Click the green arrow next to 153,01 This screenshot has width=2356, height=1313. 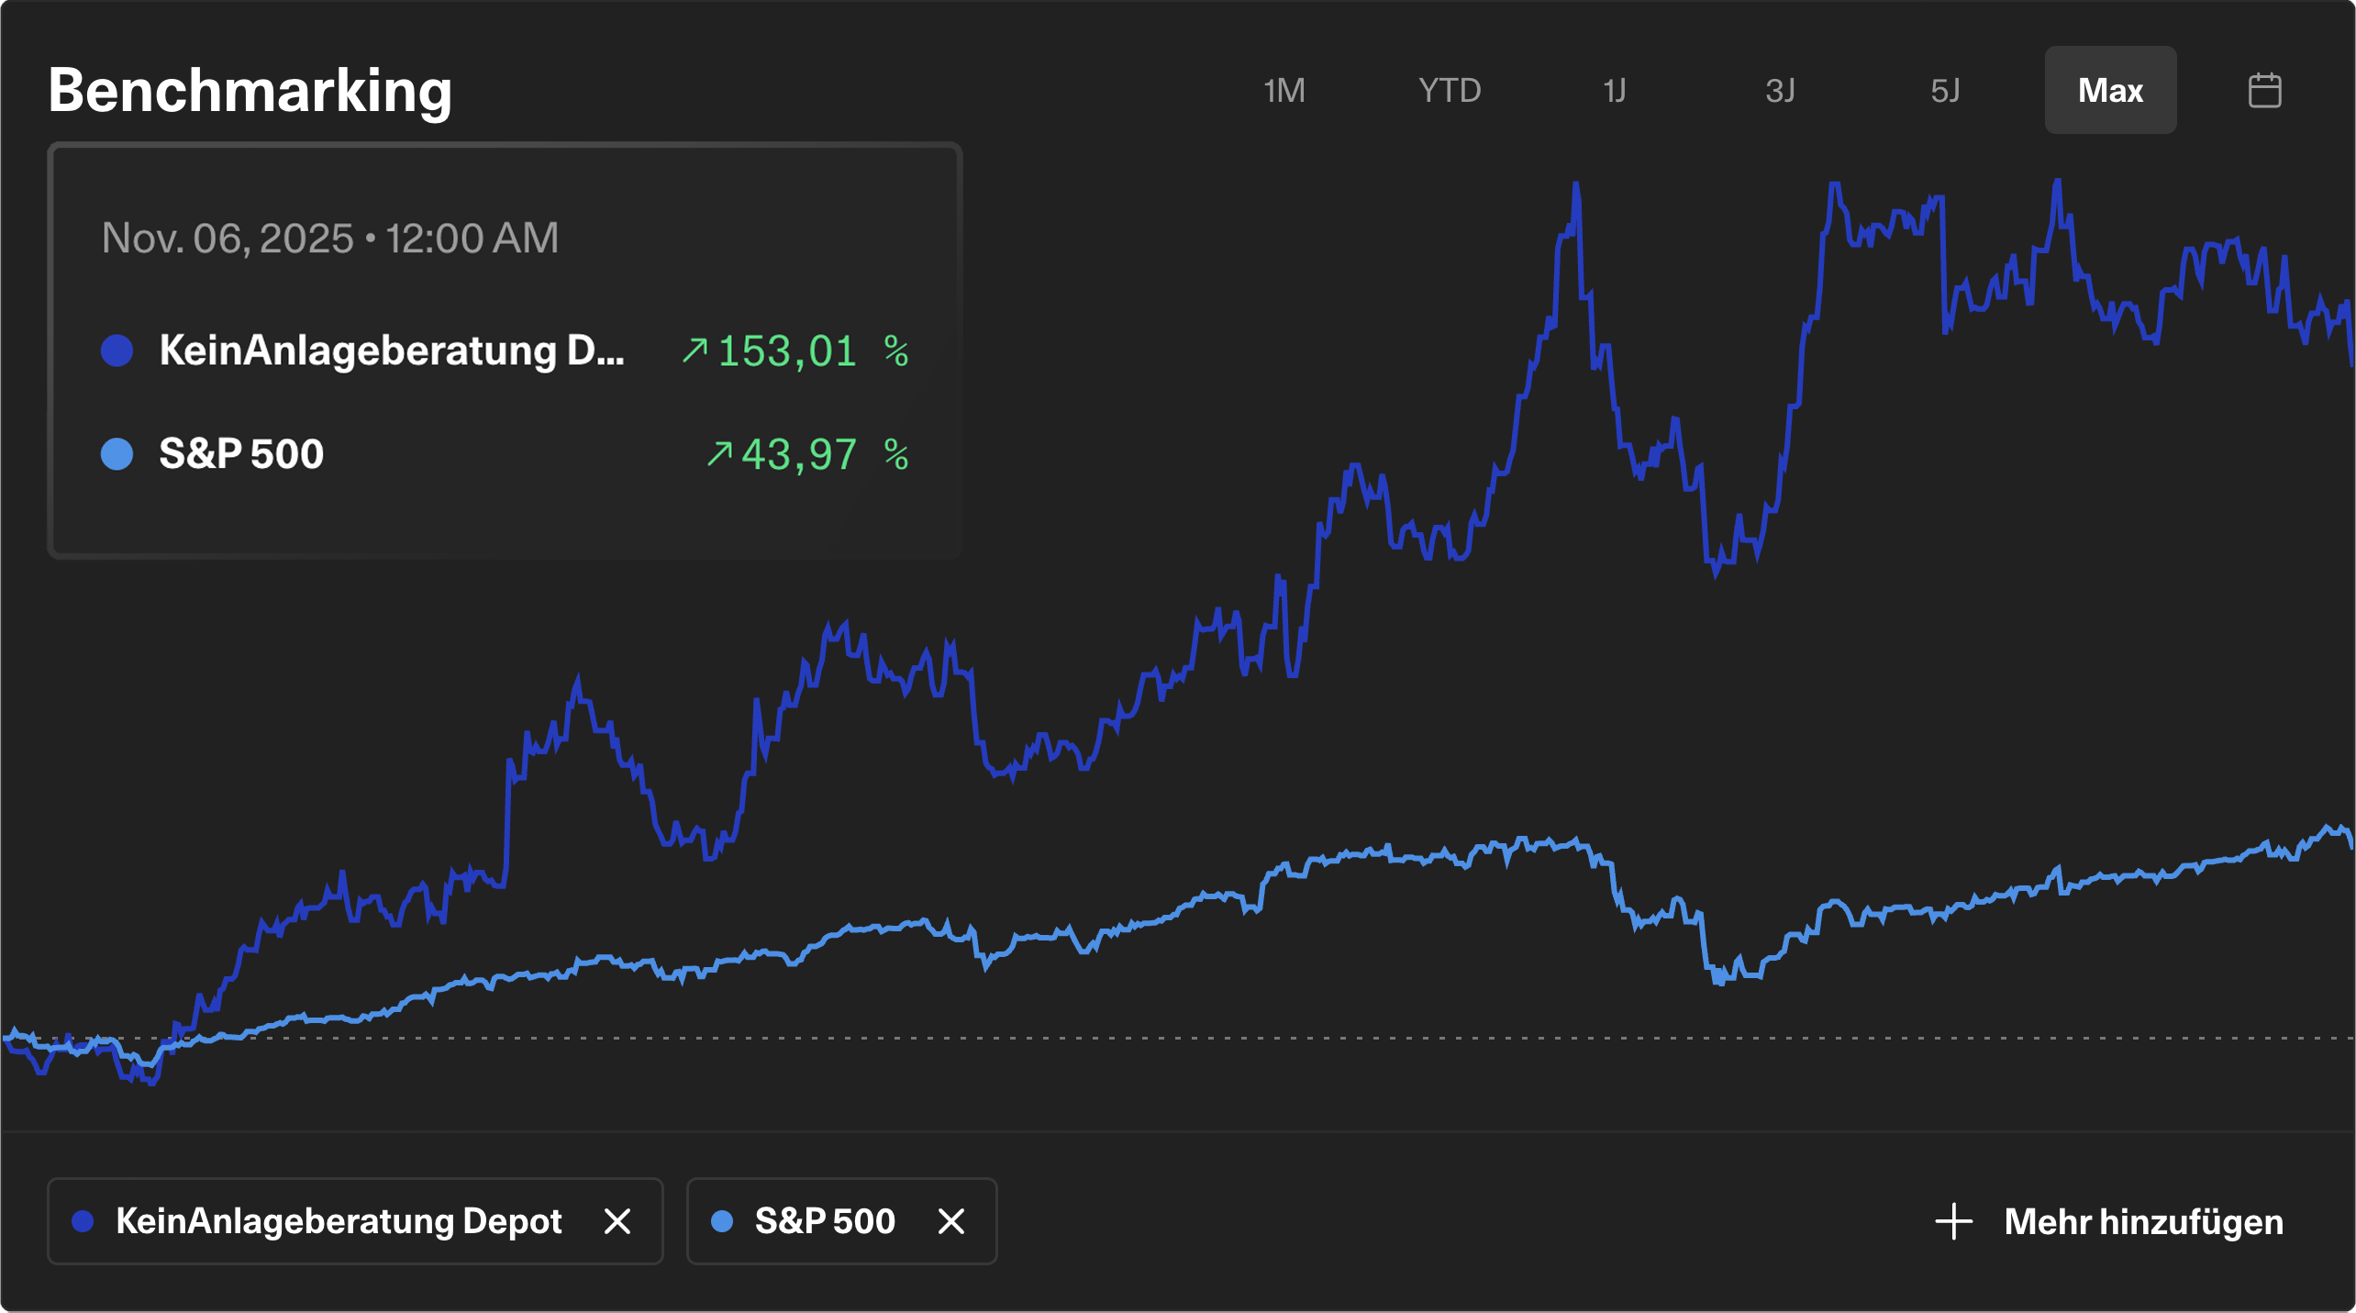tap(695, 351)
